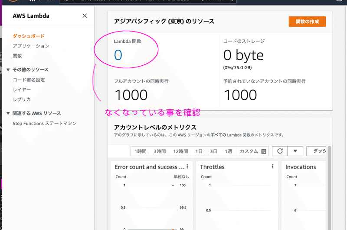Close the AWS Lambda side panel

[x=85, y=16]
